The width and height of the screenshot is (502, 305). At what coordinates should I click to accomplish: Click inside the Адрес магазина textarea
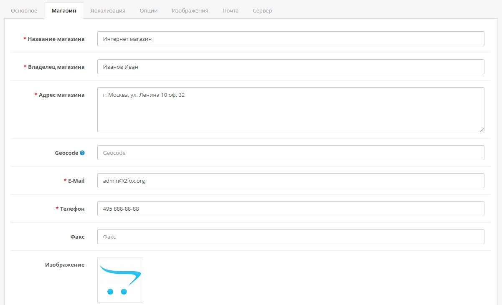tap(291, 110)
